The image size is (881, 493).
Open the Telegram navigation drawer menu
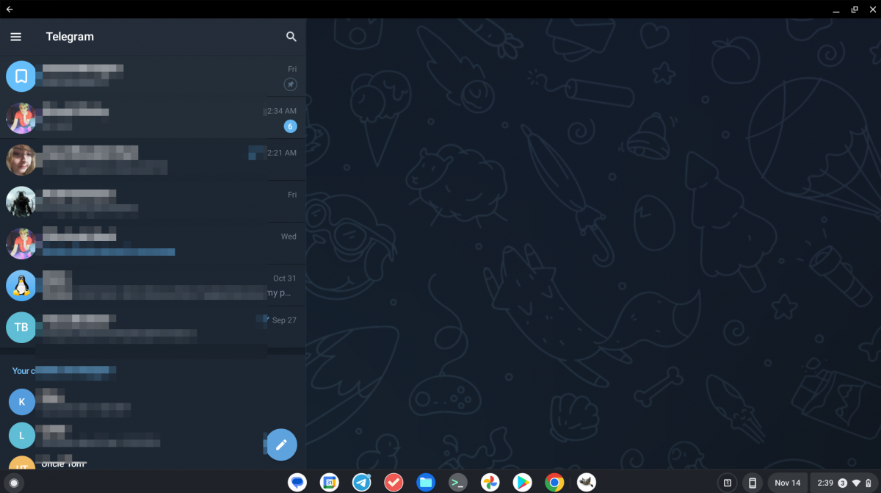coord(15,36)
